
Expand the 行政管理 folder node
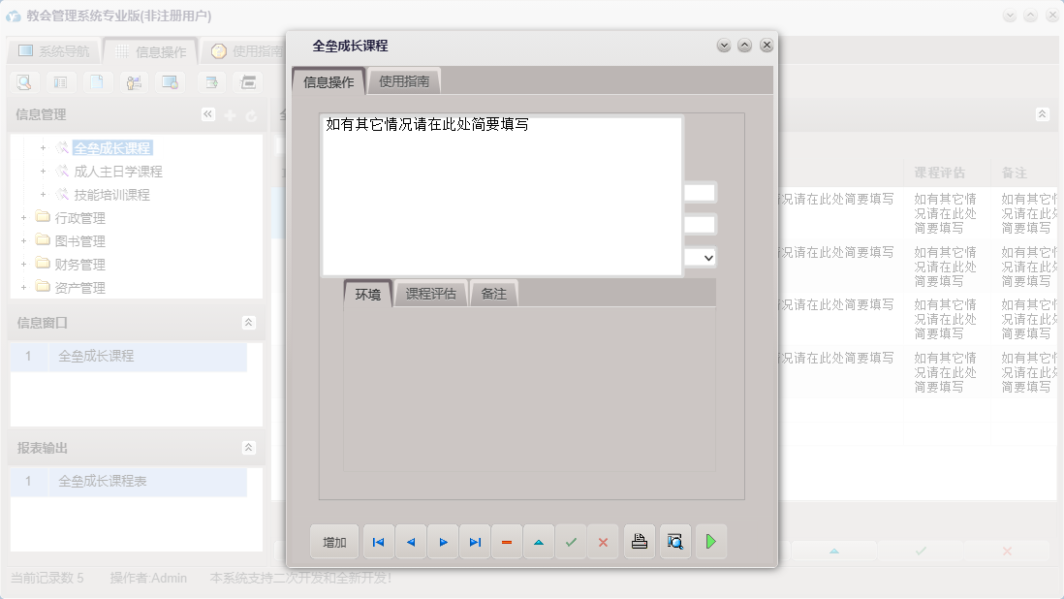(x=23, y=217)
